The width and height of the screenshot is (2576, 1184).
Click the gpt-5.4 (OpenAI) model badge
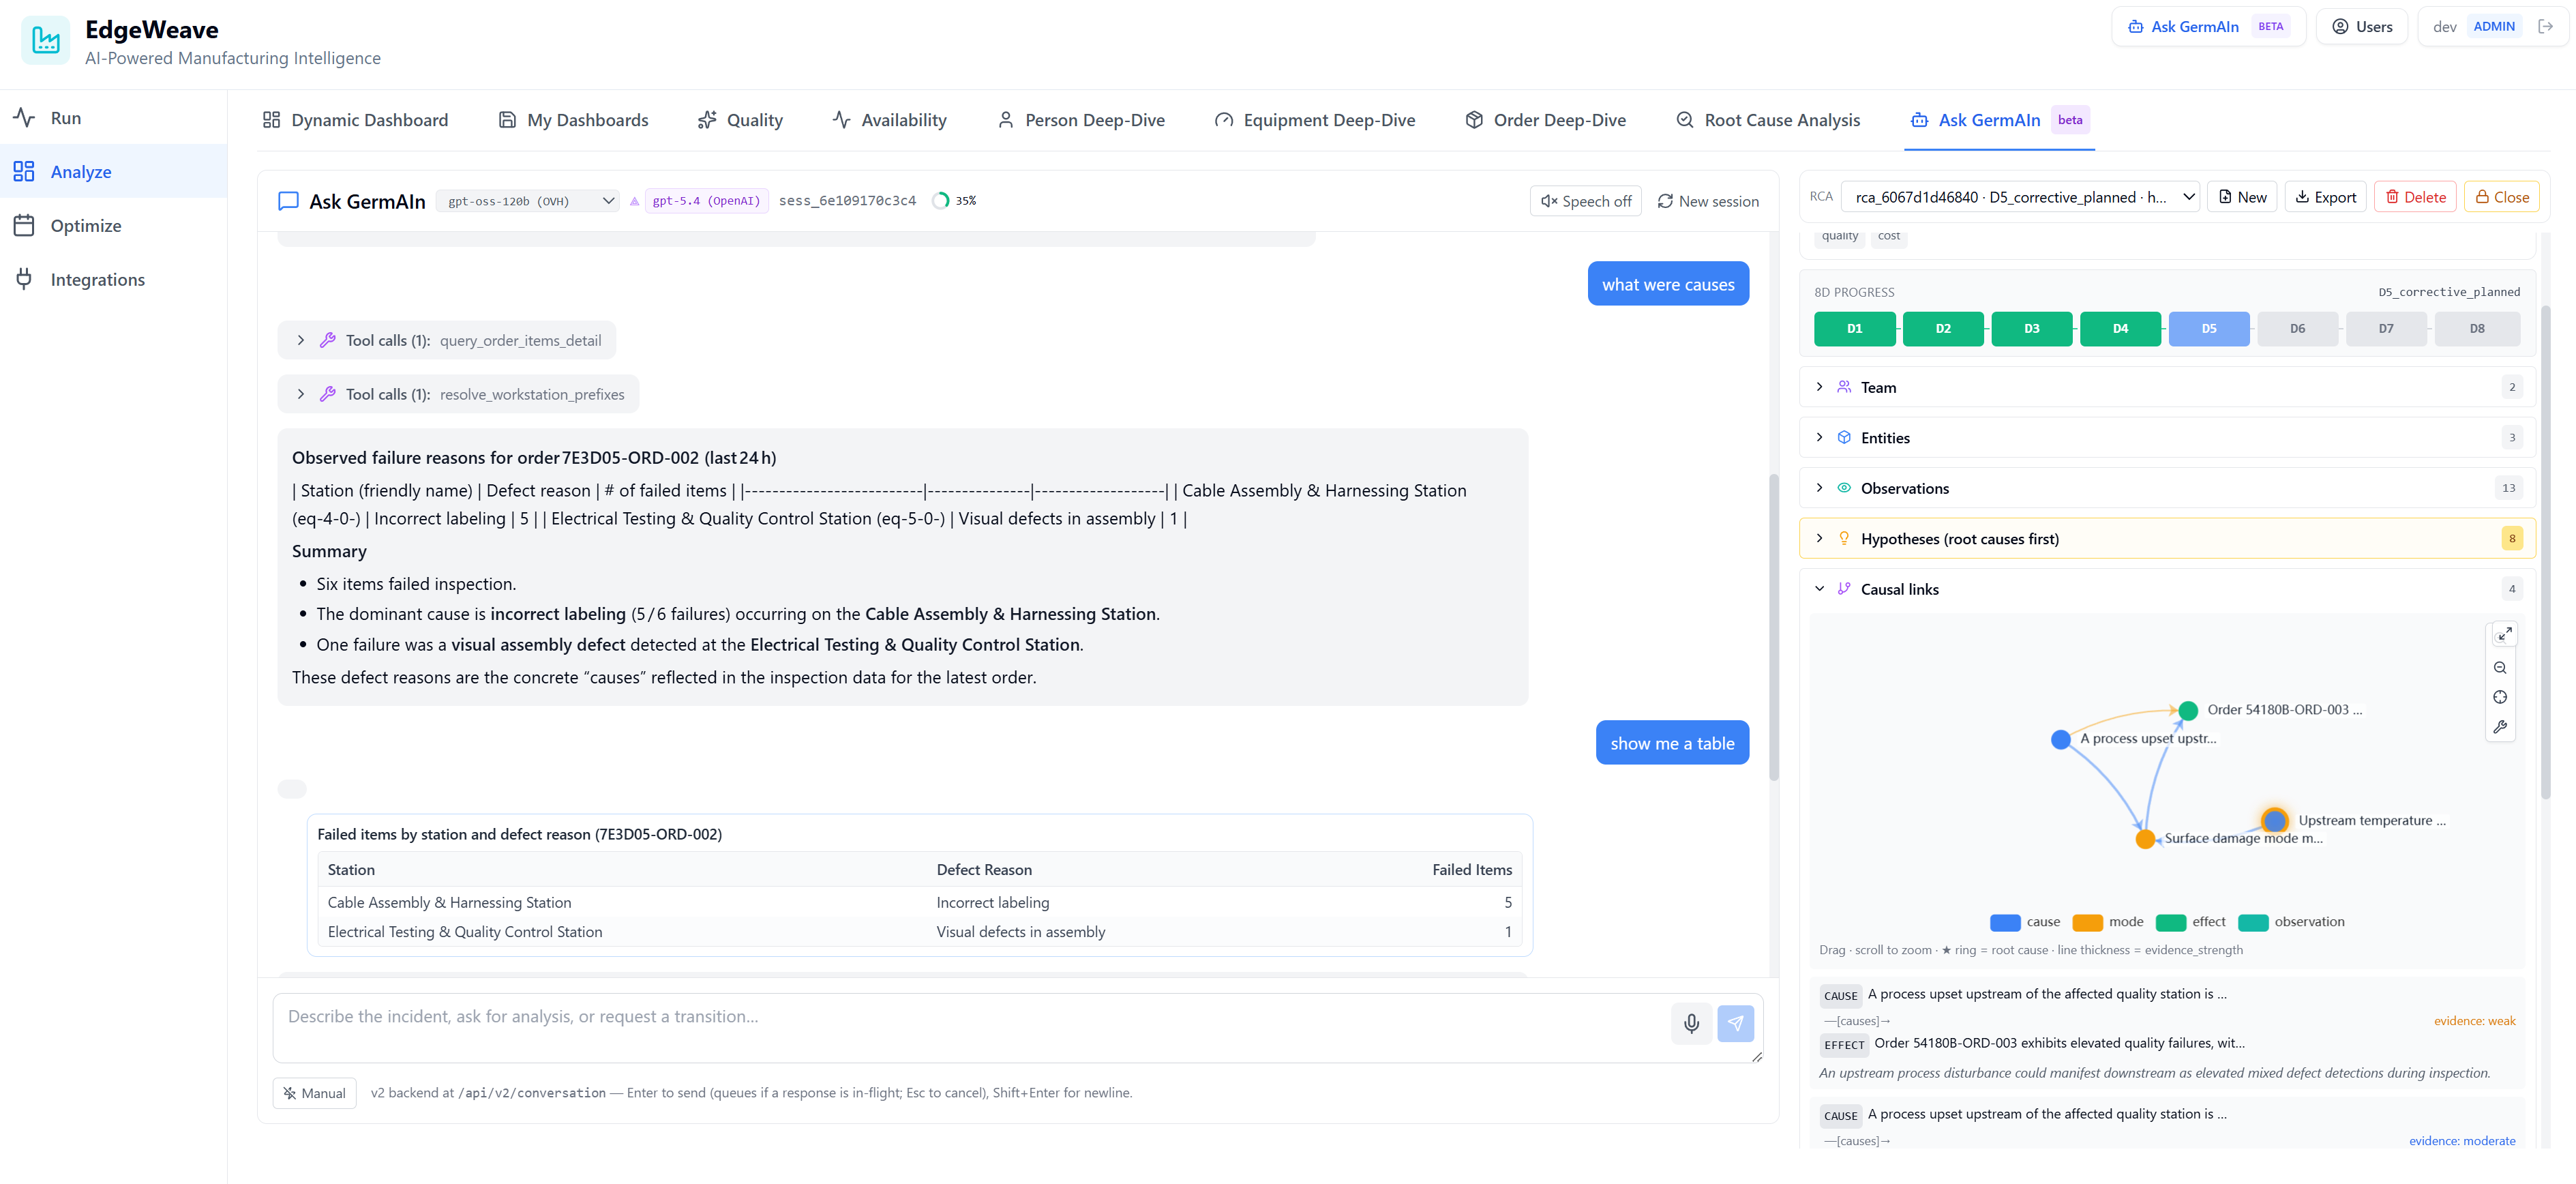click(706, 201)
